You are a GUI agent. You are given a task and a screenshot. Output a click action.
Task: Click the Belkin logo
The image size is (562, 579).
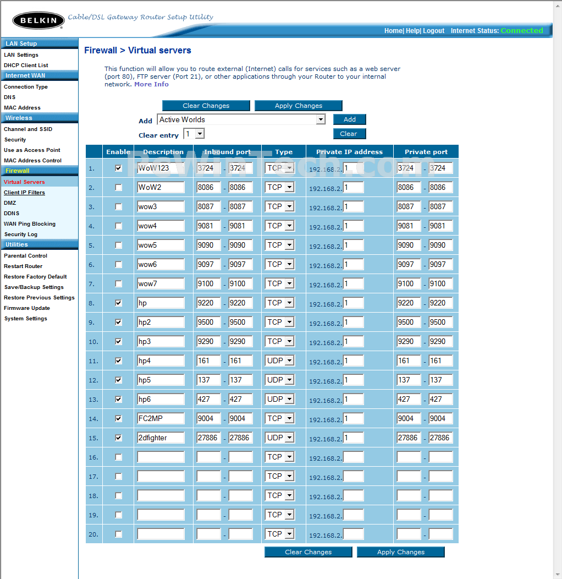click(x=38, y=20)
